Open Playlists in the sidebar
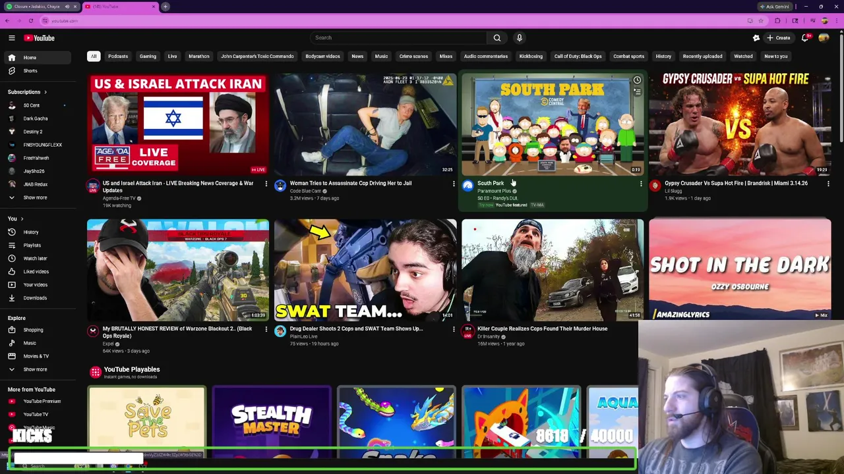 [37, 245]
